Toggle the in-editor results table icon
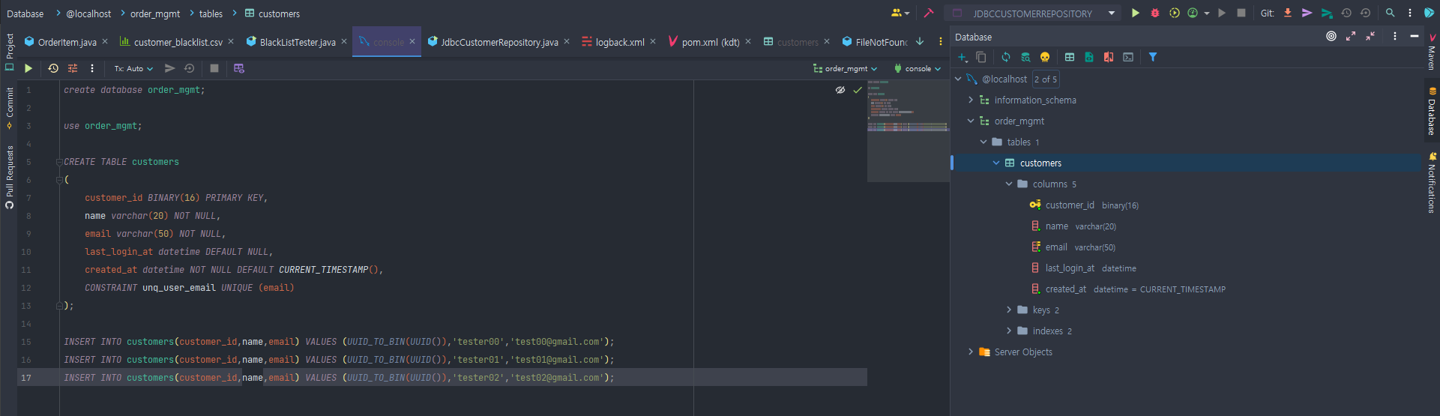 239,68
